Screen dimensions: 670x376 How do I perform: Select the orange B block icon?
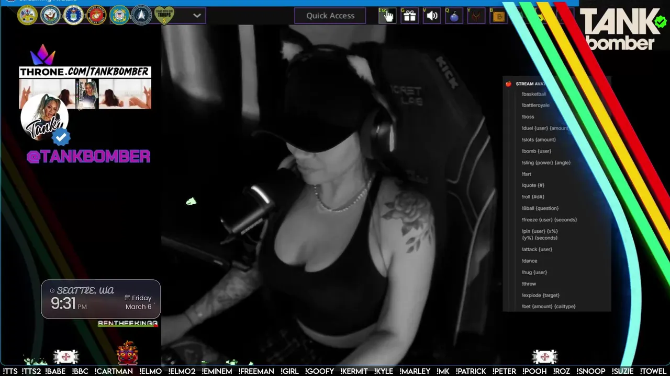498,16
